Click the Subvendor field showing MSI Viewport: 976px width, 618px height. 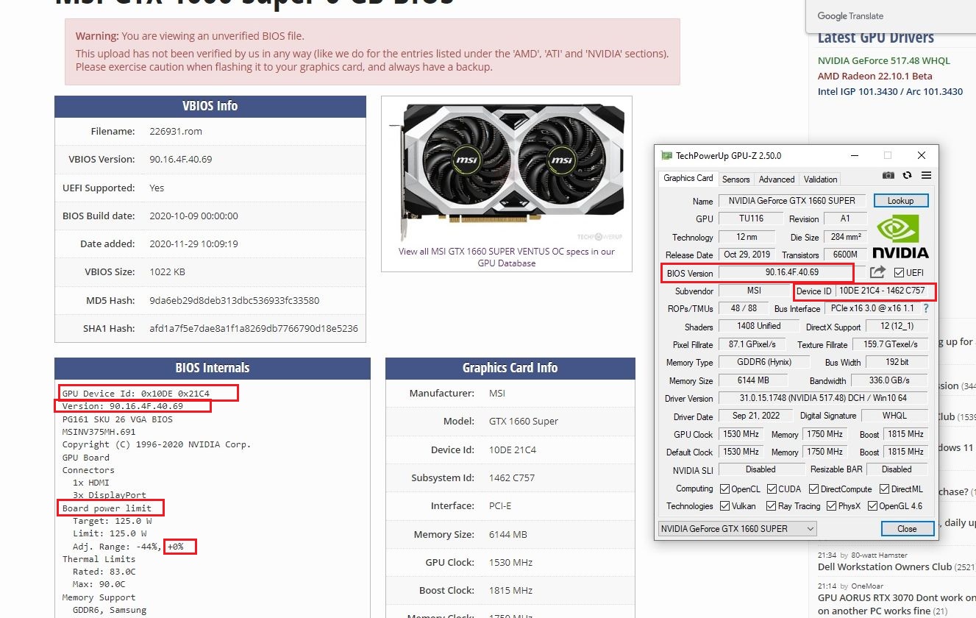tap(754, 291)
